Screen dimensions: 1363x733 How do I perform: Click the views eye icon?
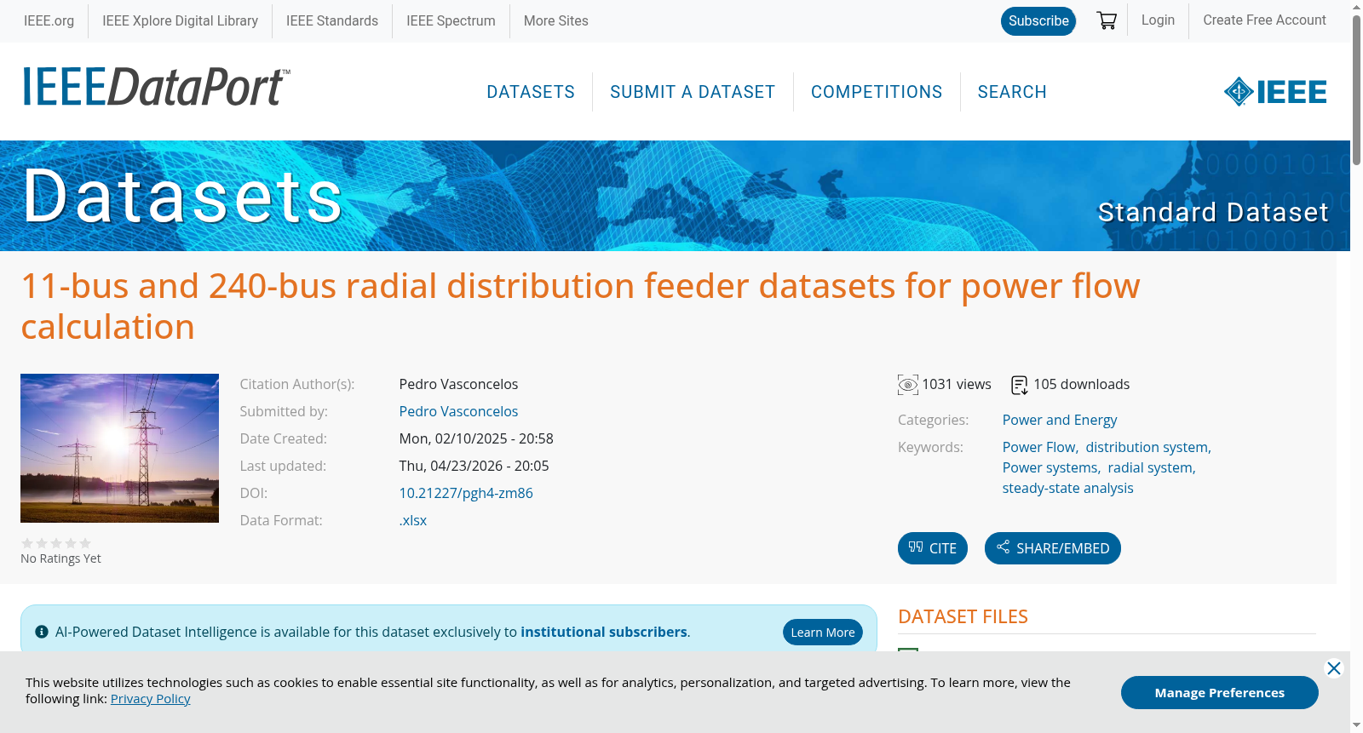pyautogui.click(x=908, y=385)
